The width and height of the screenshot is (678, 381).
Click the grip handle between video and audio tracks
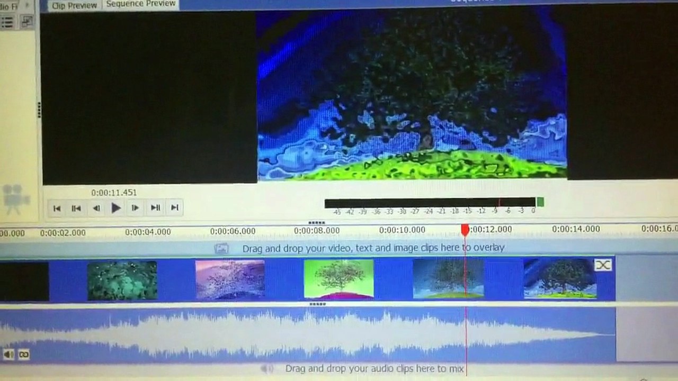click(x=317, y=304)
